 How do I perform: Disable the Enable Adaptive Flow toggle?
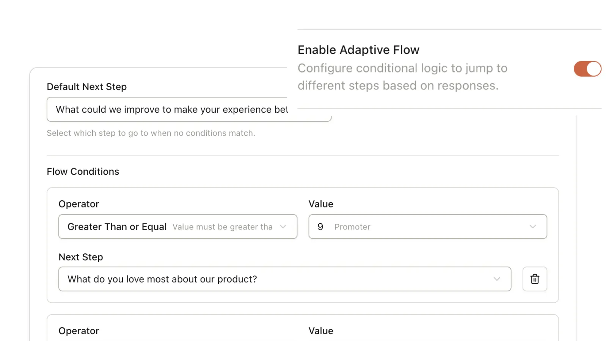coord(587,69)
